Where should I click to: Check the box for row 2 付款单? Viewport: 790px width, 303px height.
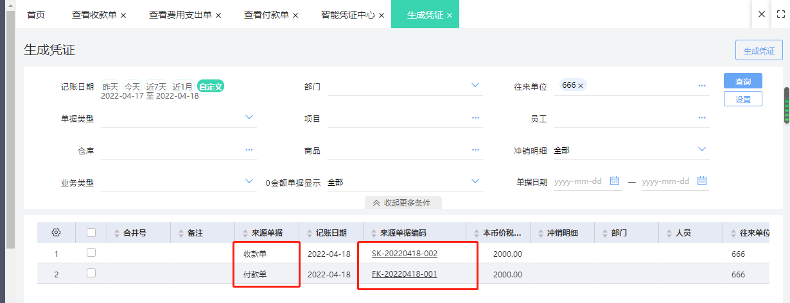[91, 274]
